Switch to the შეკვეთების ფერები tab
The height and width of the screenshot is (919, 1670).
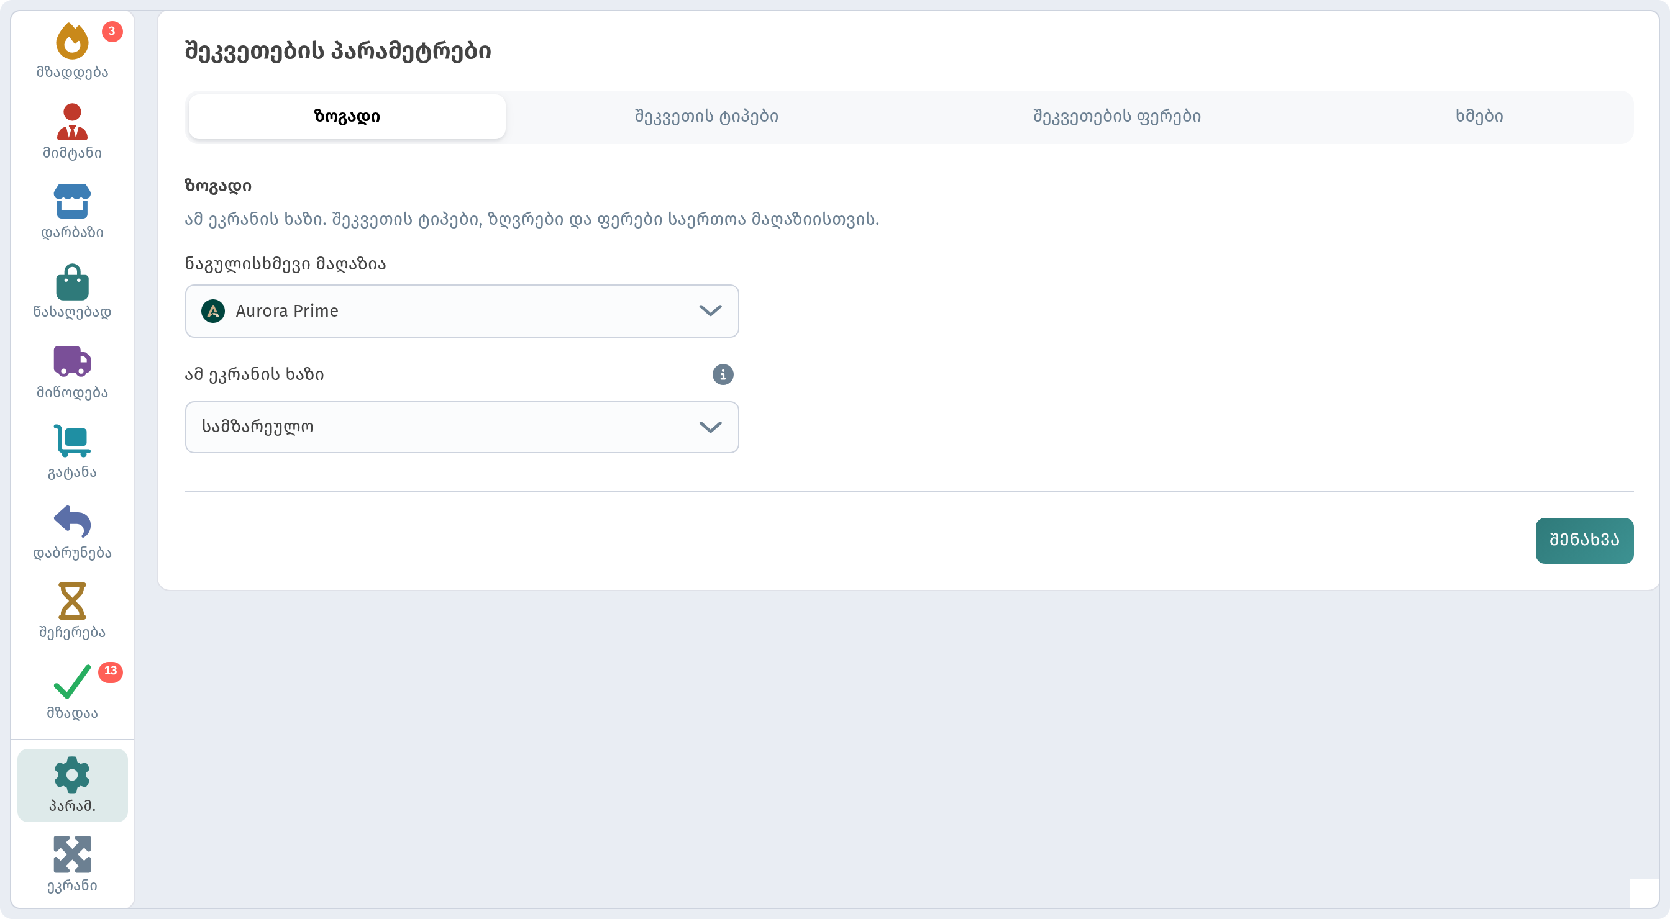[x=1117, y=117]
